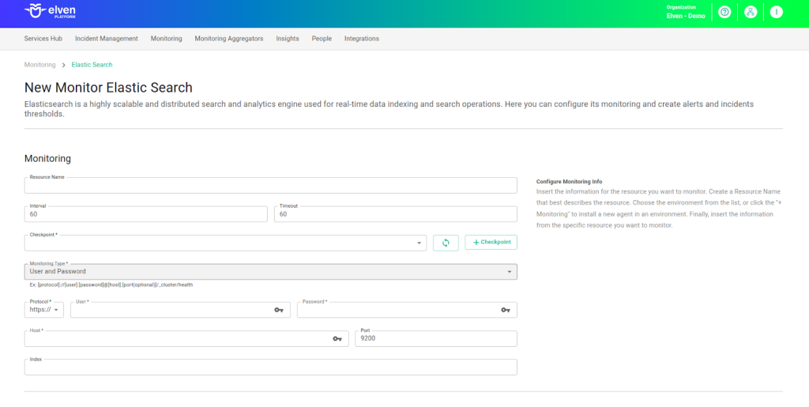This screenshot has height=407, width=809.
Task: Open the user profile avatar icon
Action: coord(777,12)
